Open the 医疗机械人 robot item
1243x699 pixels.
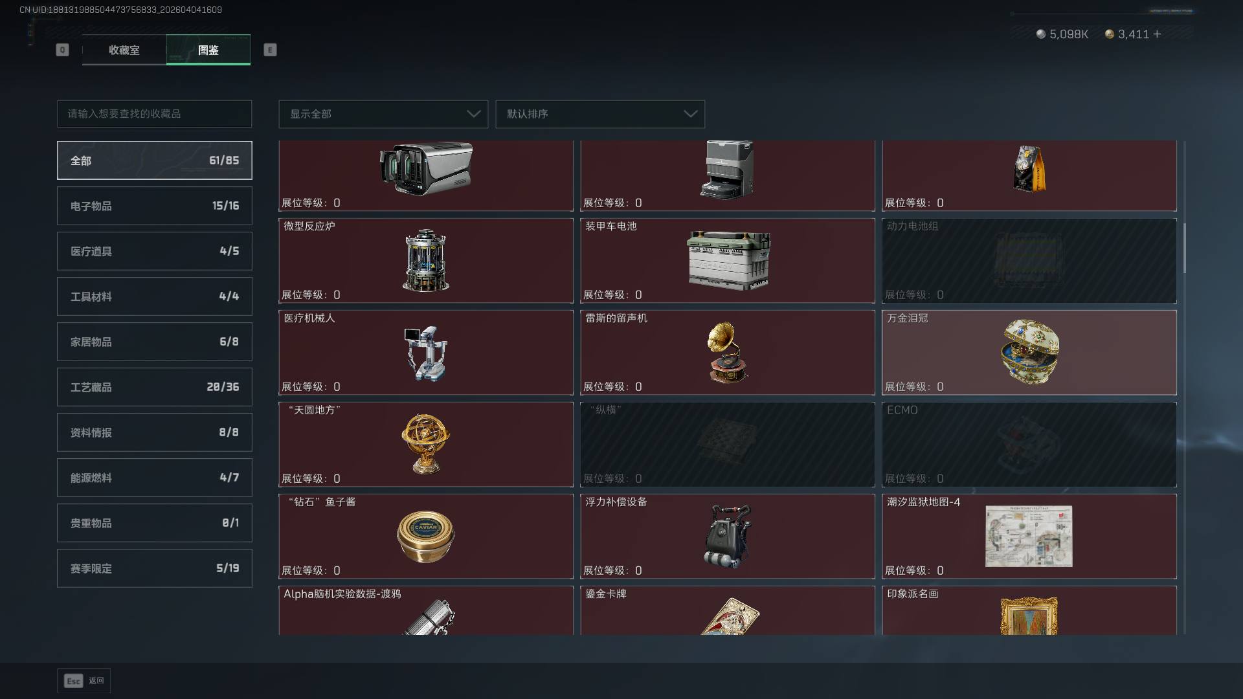coord(426,353)
